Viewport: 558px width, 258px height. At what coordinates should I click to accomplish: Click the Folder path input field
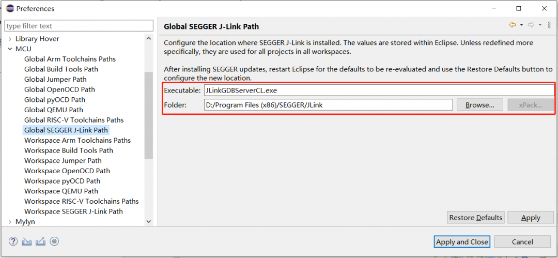tap(328, 105)
